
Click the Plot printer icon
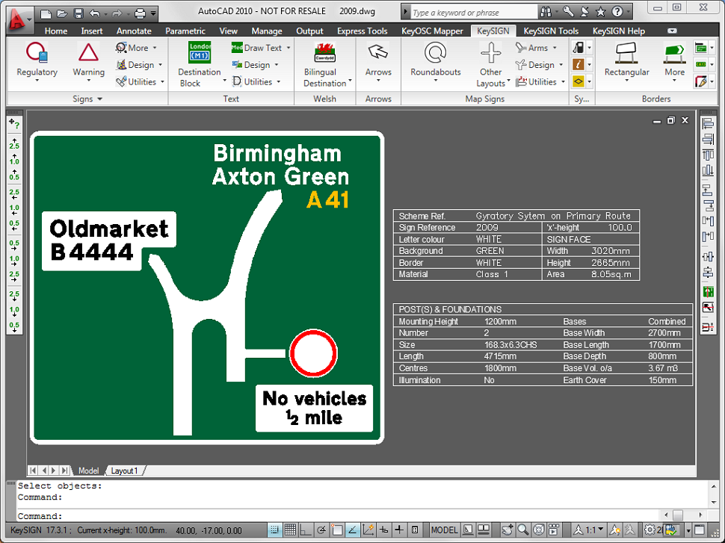tap(140, 13)
